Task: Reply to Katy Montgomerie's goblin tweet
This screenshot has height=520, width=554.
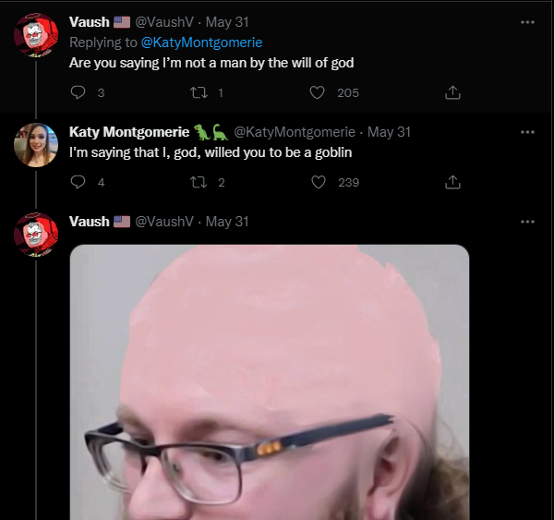Action: click(78, 182)
